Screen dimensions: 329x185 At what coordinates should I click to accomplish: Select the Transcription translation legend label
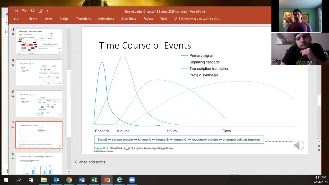tap(209, 69)
